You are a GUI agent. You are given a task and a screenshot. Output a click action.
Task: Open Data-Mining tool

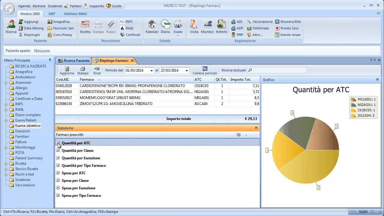31,28
